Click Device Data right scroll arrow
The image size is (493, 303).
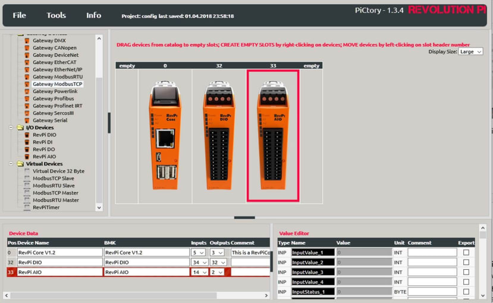point(266,295)
